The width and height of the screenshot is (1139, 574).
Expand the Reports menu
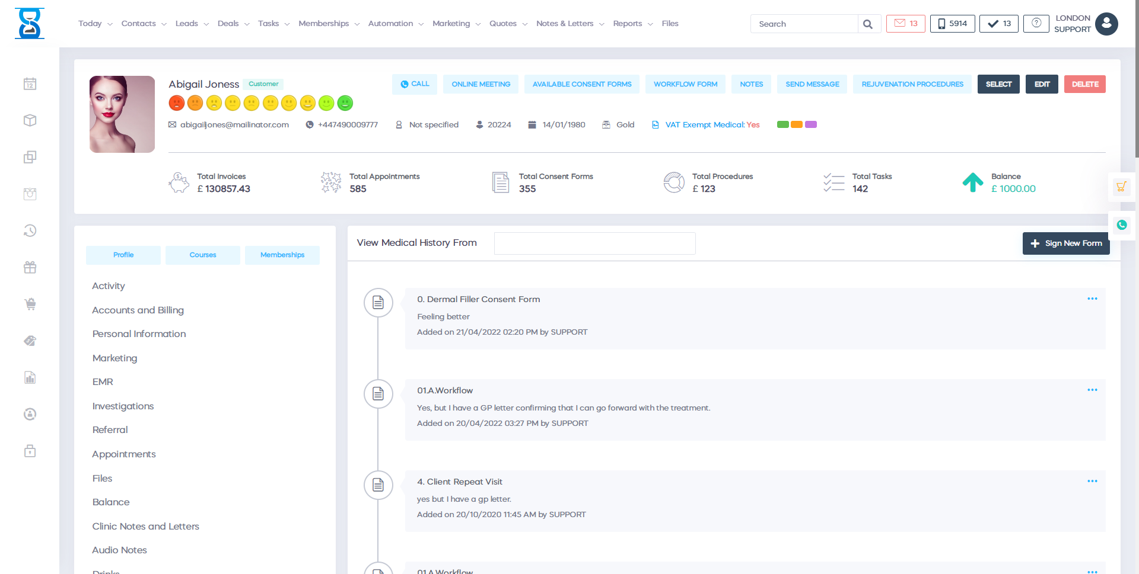coord(632,24)
